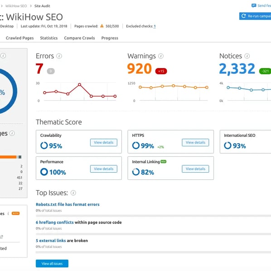271x271 pixels.
Task: Click the Errors info icon
Action: point(59,56)
